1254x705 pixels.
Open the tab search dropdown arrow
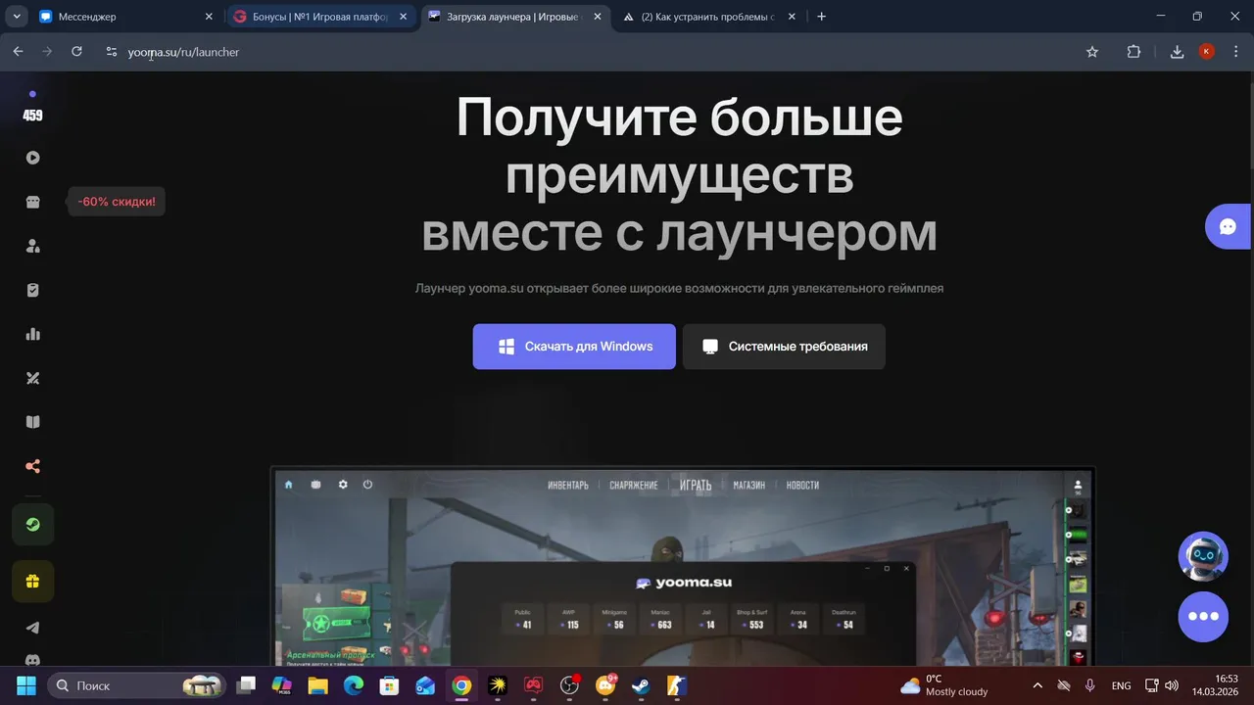click(x=16, y=17)
